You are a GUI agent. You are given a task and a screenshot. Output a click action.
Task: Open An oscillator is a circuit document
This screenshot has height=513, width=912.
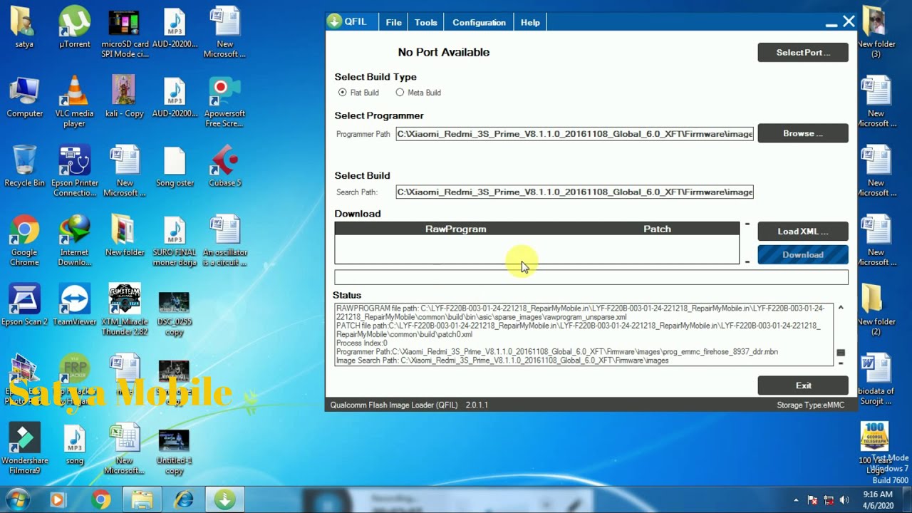coord(224,241)
